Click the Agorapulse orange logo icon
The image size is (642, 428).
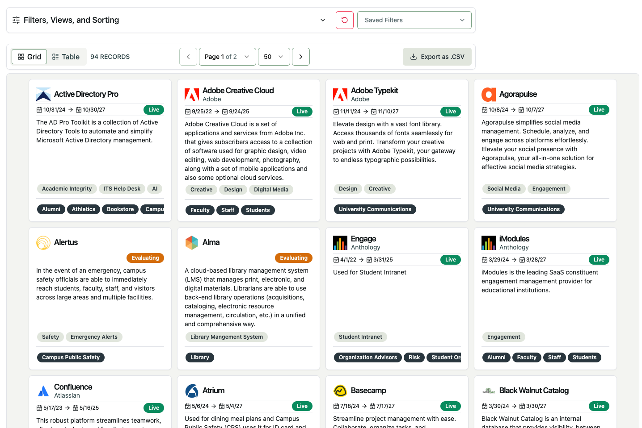[489, 94]
